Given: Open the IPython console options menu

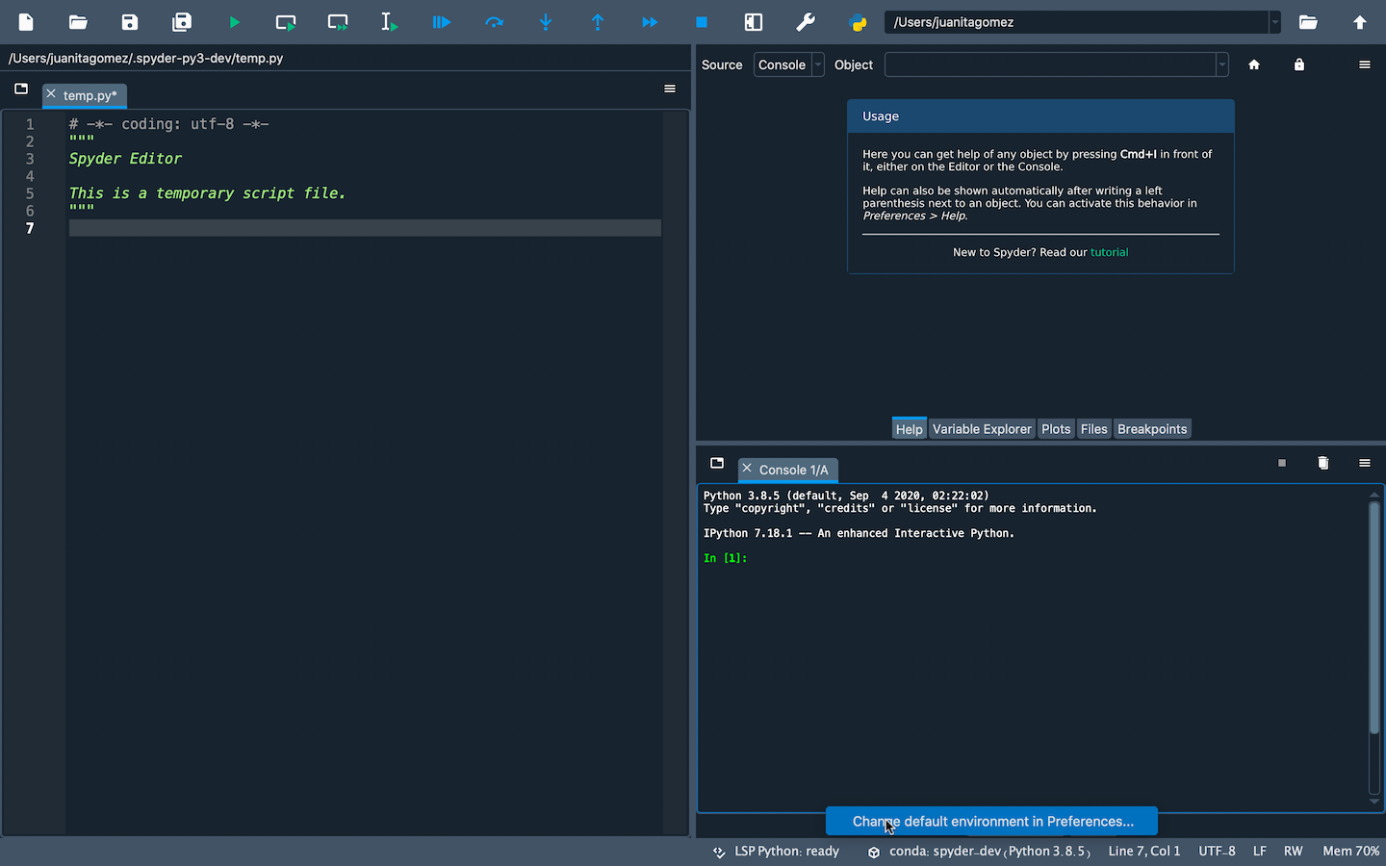Looking at the screenshot, I should (1365, 463).
